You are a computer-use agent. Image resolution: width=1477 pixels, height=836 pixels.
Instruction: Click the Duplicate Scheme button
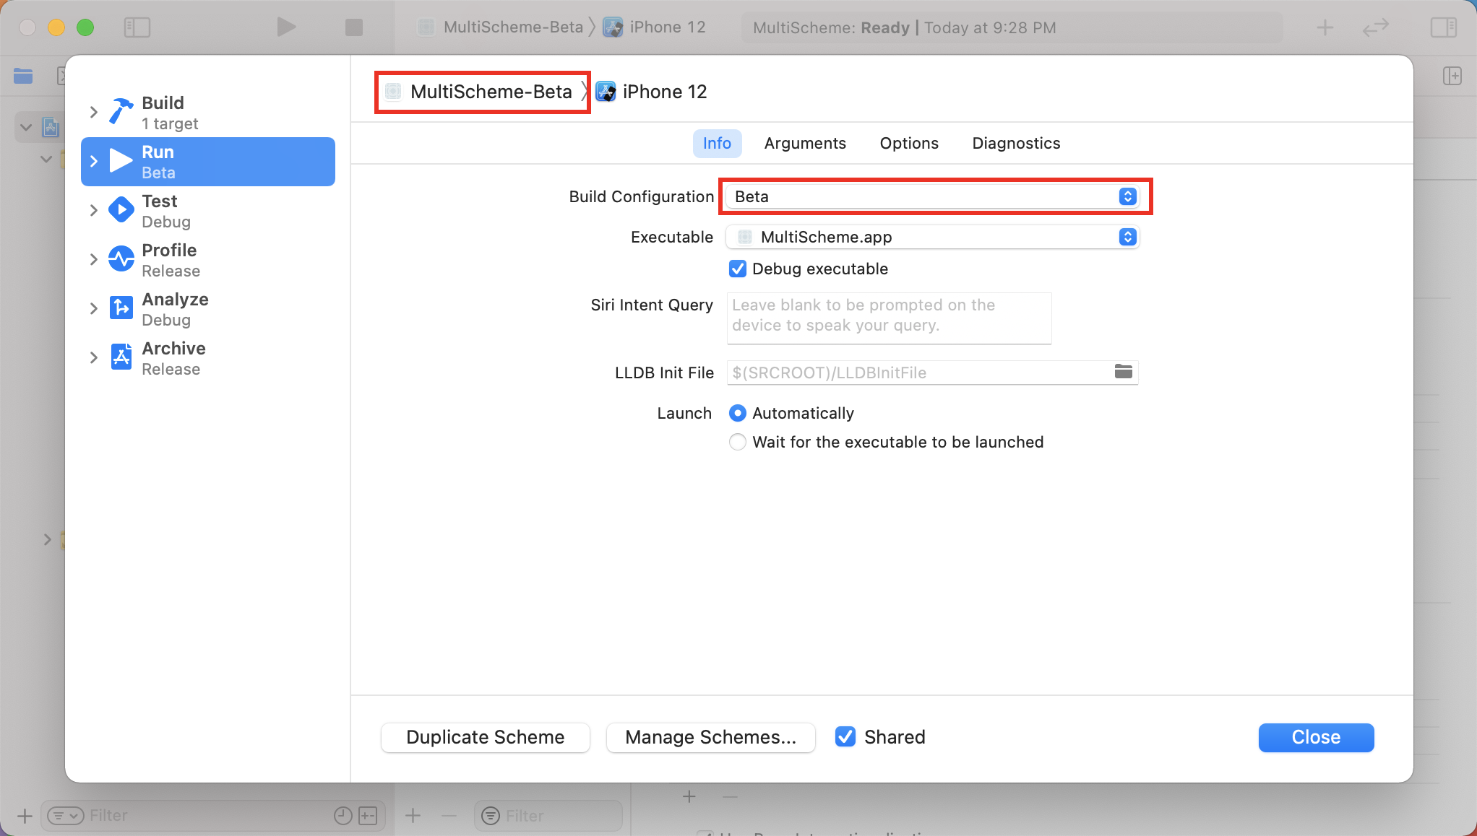coord(485,737)
